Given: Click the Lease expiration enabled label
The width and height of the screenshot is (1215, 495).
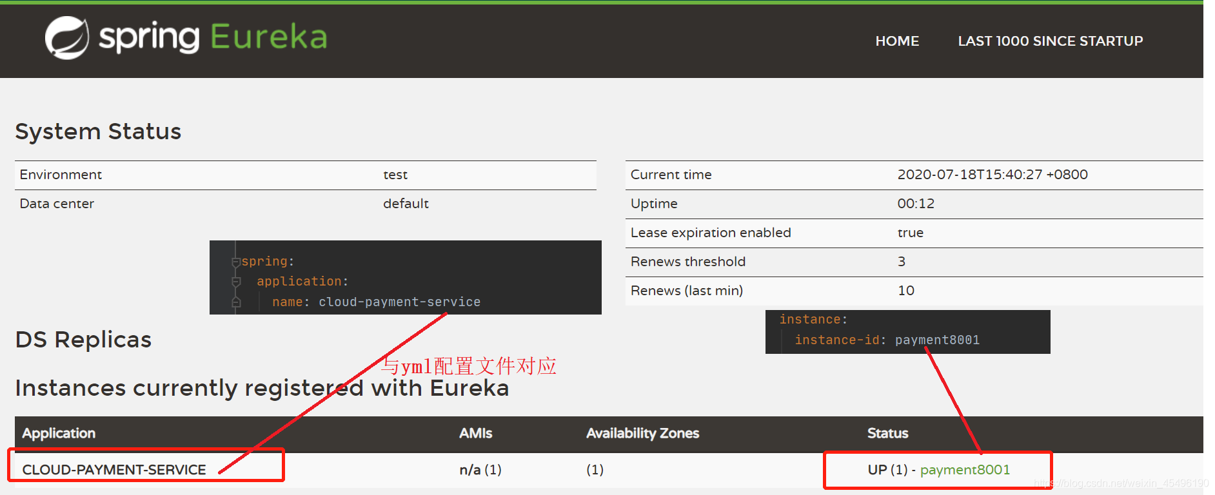Looking at the screenshot, I should tap(711, 233).
